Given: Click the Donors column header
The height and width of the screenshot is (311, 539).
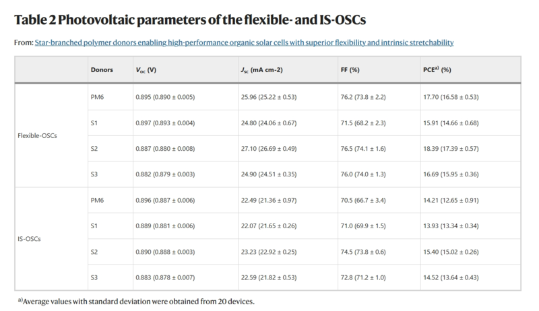Looking at the screenshot, I should 101,70.
